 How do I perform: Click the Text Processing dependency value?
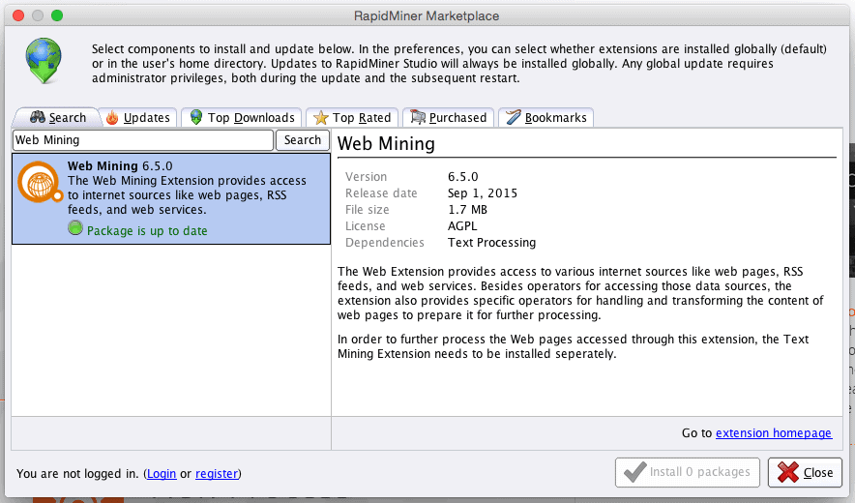click(492, 243)
